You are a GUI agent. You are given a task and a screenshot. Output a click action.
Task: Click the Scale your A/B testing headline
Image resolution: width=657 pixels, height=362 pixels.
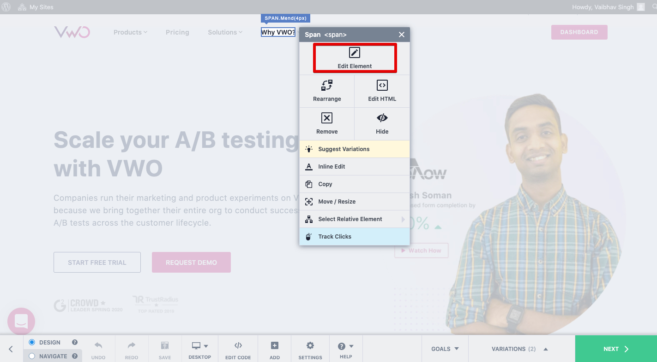[177, 154]
